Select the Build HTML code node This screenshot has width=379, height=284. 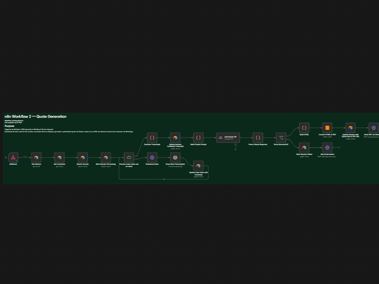[304, 128]
